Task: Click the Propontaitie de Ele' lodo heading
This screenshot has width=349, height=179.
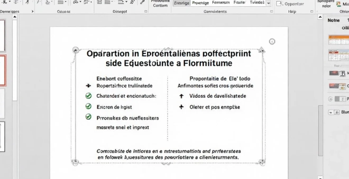Action: click(220, 78)
